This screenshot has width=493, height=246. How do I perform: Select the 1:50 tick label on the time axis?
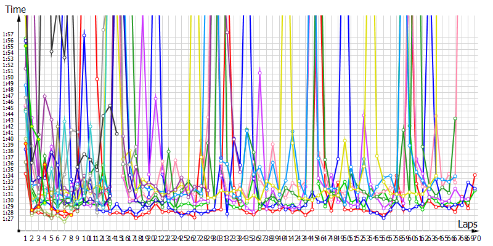click(8, 77)
